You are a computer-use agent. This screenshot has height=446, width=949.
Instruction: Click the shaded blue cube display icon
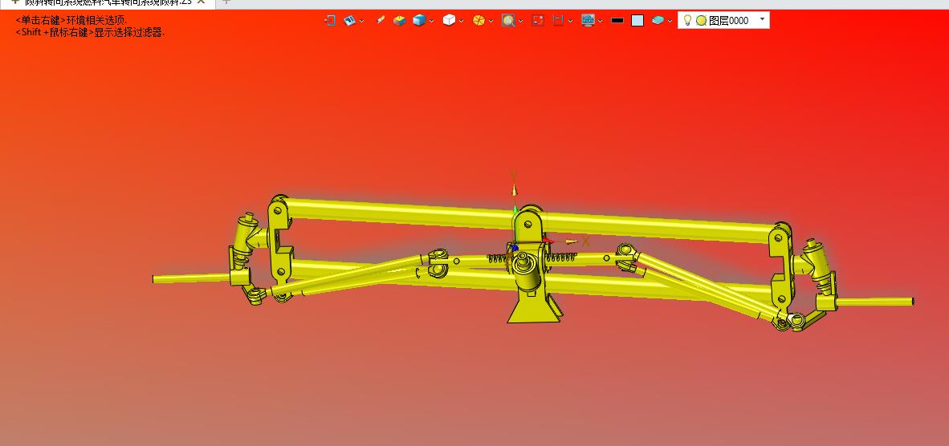coord(419,21)
